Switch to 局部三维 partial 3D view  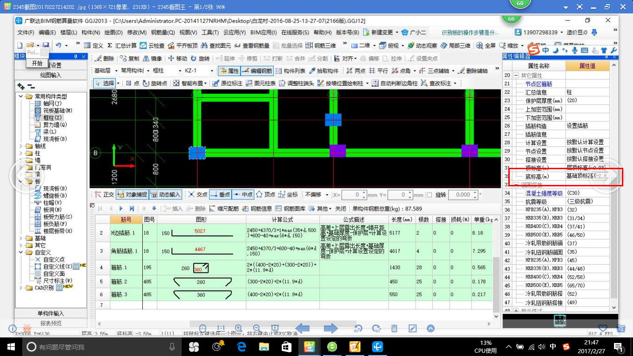tap(456, 45)
